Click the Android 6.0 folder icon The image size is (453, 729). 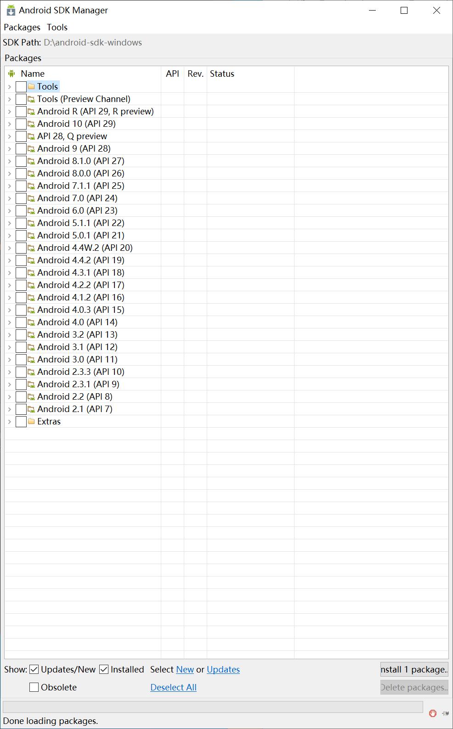[31, 210]
